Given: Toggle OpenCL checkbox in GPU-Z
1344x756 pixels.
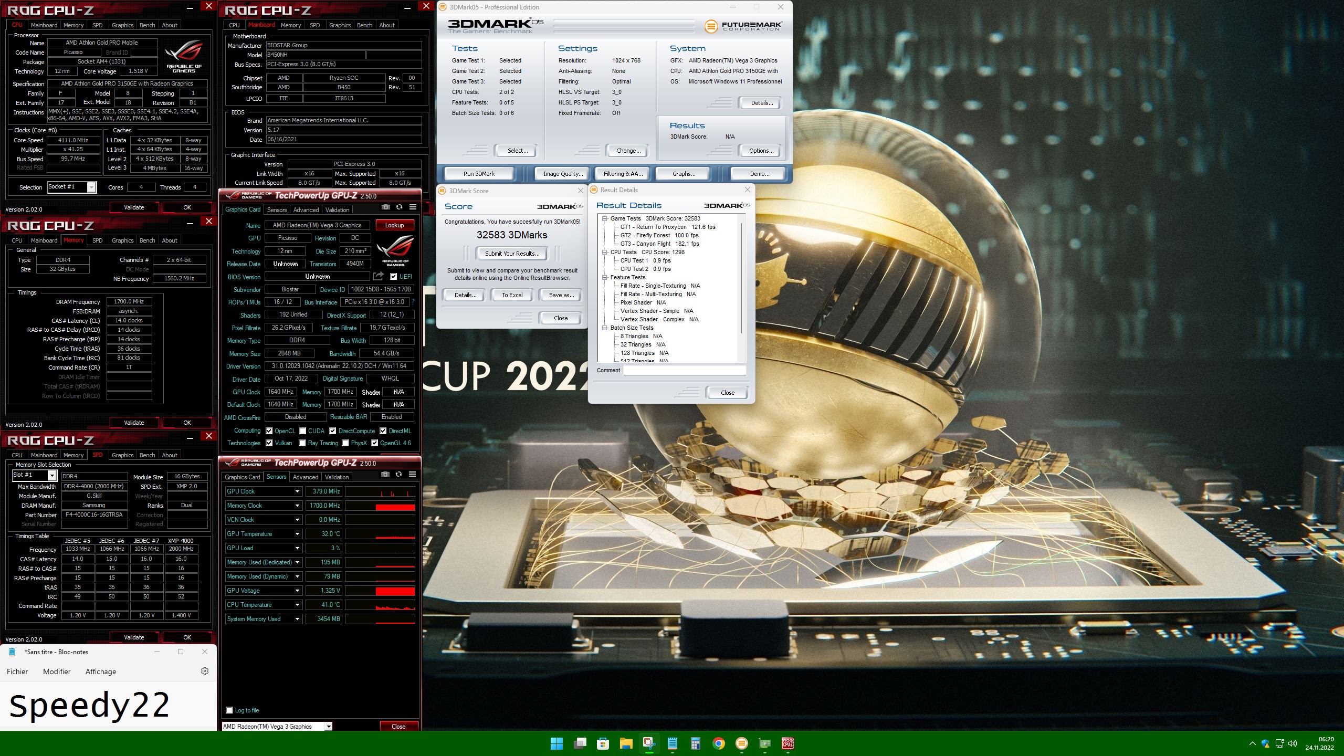Looking at the screenshot, I should [269, 431].
